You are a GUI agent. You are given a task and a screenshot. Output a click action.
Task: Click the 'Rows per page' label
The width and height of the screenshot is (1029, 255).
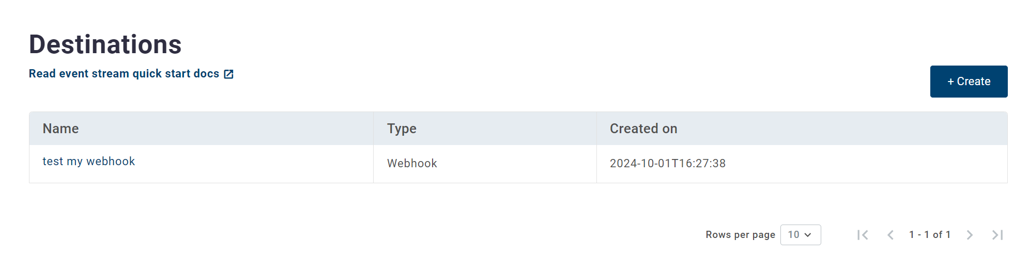point(740,235)
